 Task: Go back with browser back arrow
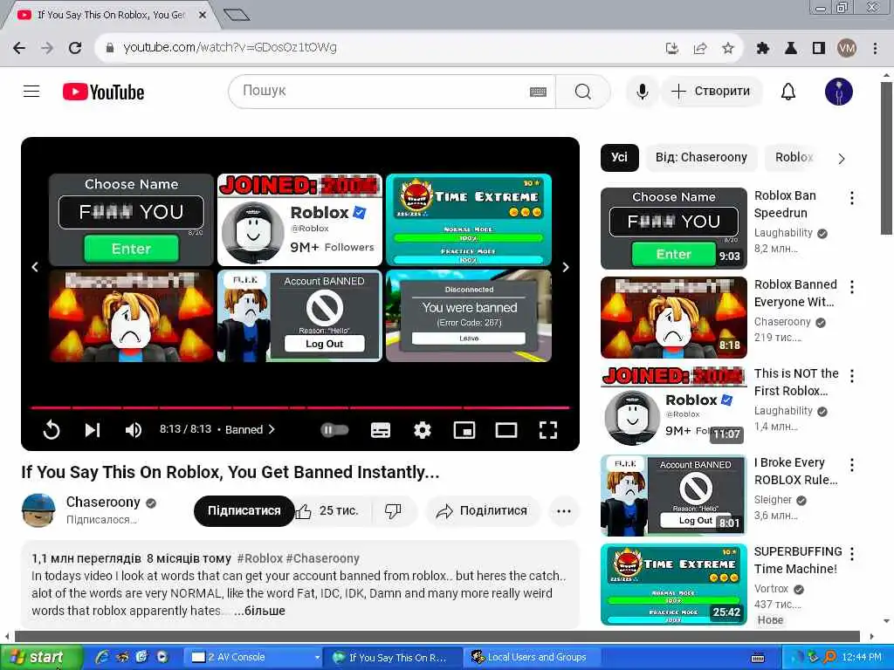tap(19, 48)
